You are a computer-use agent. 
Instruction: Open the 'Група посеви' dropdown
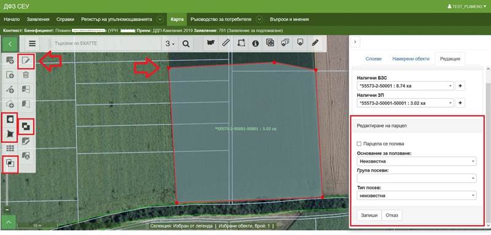[417, 178]
